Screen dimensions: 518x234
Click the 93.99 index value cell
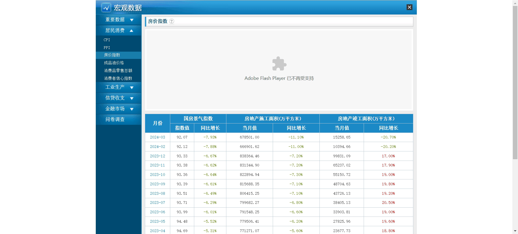tap(182, 212)
